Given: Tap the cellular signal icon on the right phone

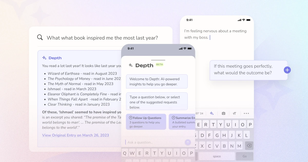Looking at the screenshot, I should pyautogui.click(x=239, y=20).
